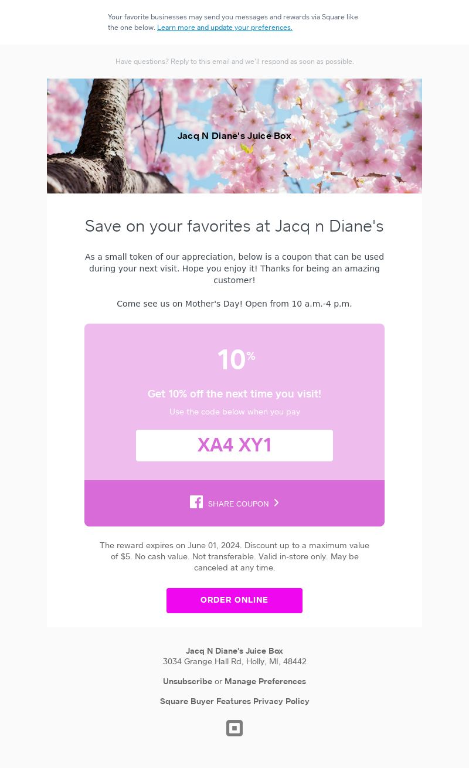Open the Share Coupon link text
This screenshot has height=768, width=469.
238,504
